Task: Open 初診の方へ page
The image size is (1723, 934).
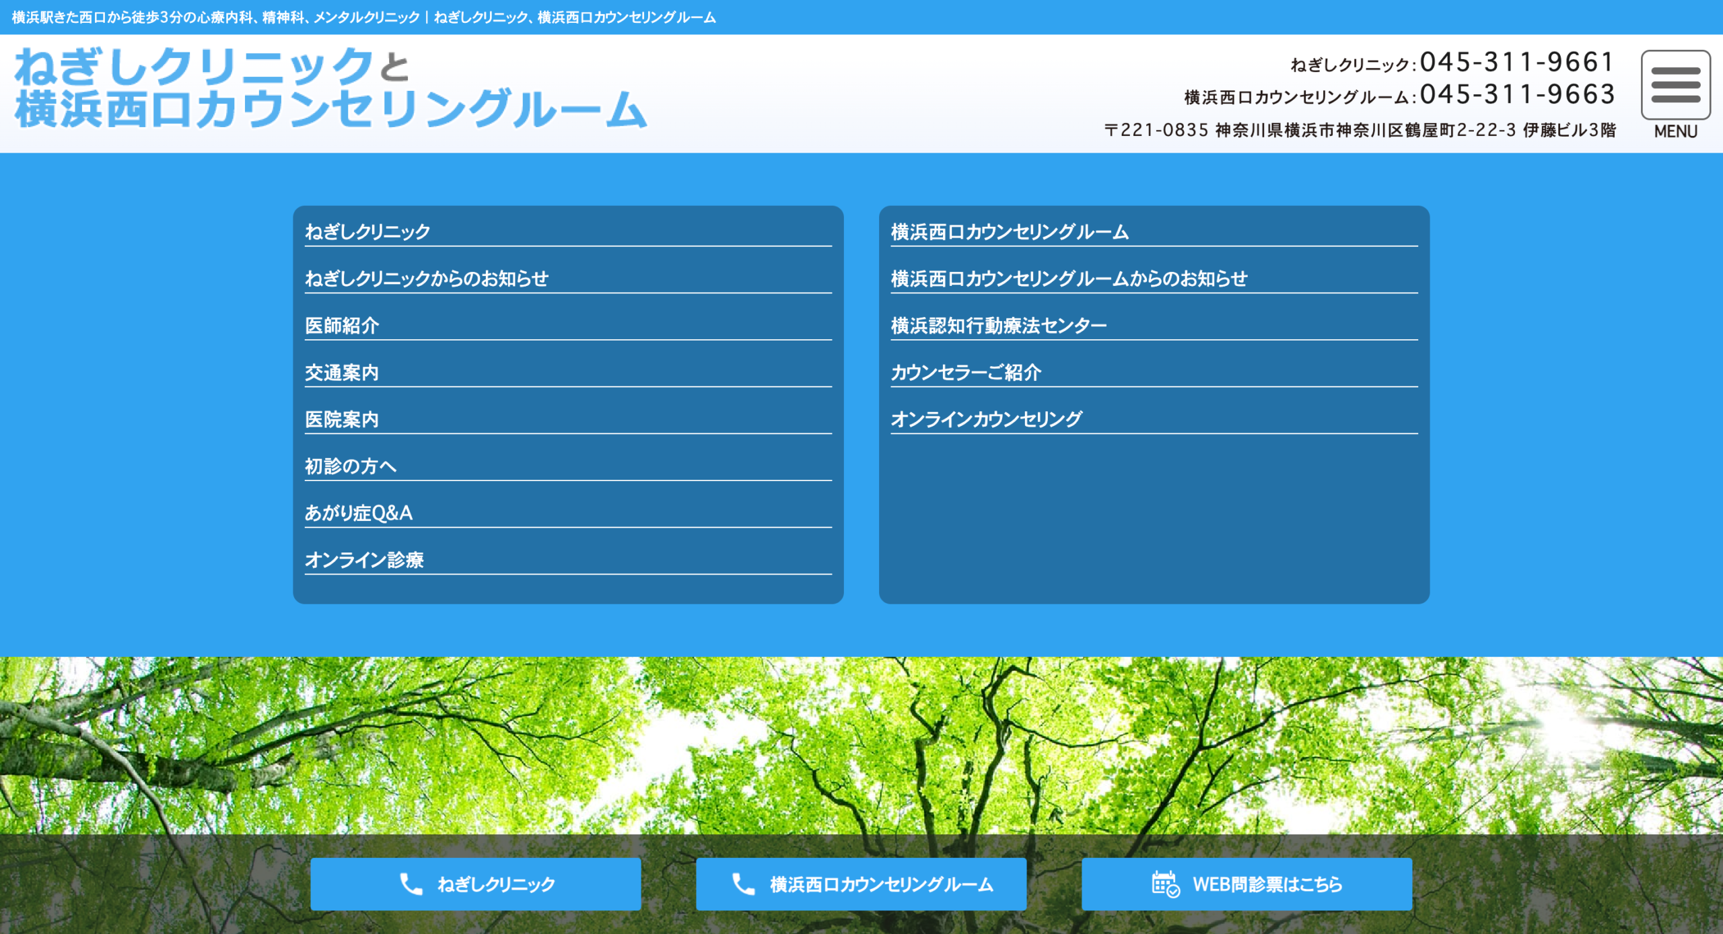Action: [568, 466]
